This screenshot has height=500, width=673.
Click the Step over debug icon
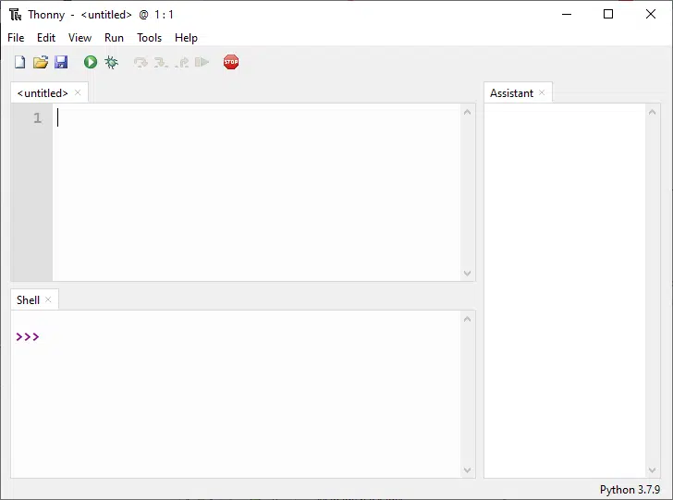point(141,63)
